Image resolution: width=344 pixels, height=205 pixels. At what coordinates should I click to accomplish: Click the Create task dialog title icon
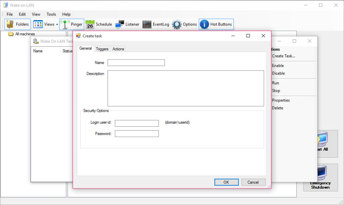click(78, 36)
